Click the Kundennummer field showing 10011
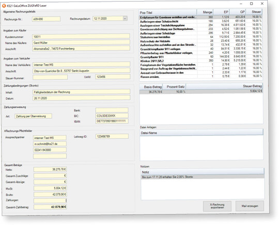Screen dimensions: 279x225 (81, 37)
